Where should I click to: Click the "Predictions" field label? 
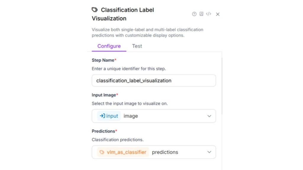103,131
